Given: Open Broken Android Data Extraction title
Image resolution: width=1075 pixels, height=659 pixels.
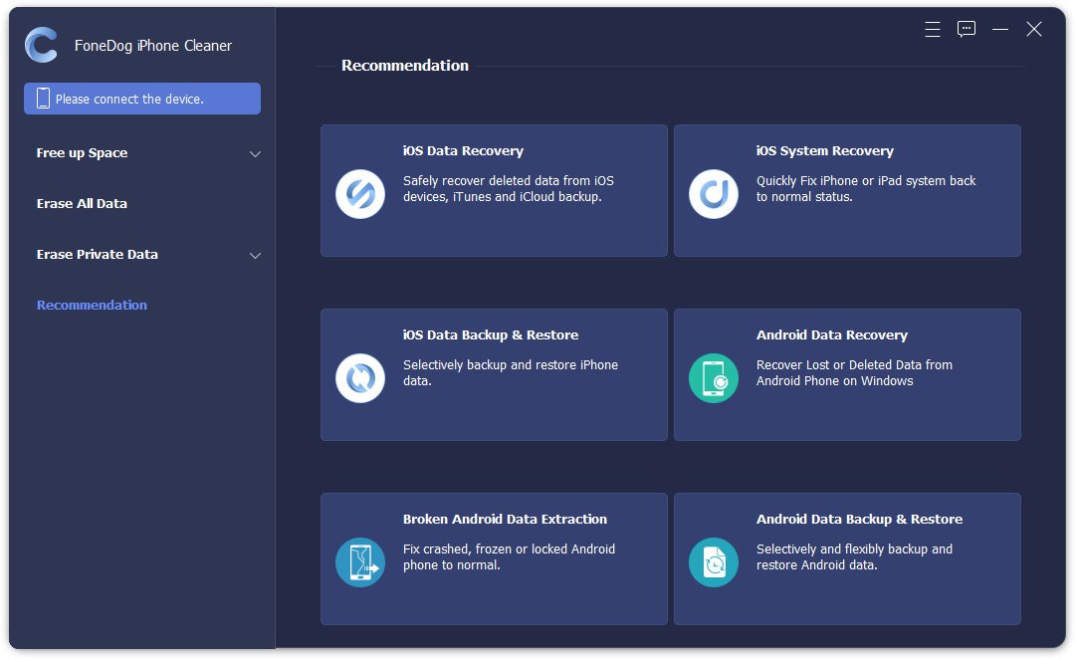Looking at the screenshot, I should [x=505, y=519].
